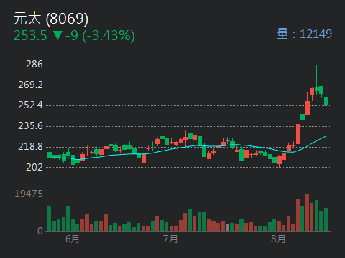Click the 252.4 price axis label
This screenshot has height=258, width=345.
click(x=30, y=105)
